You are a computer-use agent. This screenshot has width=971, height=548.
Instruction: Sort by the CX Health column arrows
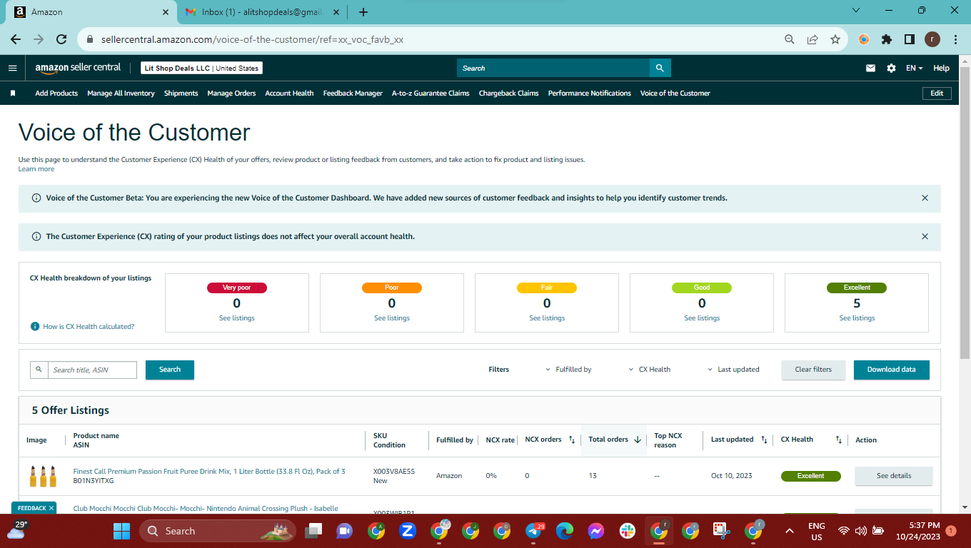point(839,440)
